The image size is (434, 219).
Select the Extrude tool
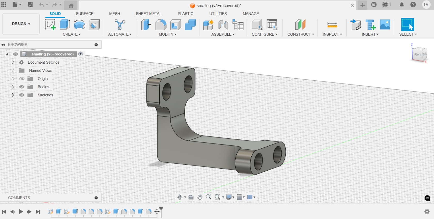click(65, 25)
